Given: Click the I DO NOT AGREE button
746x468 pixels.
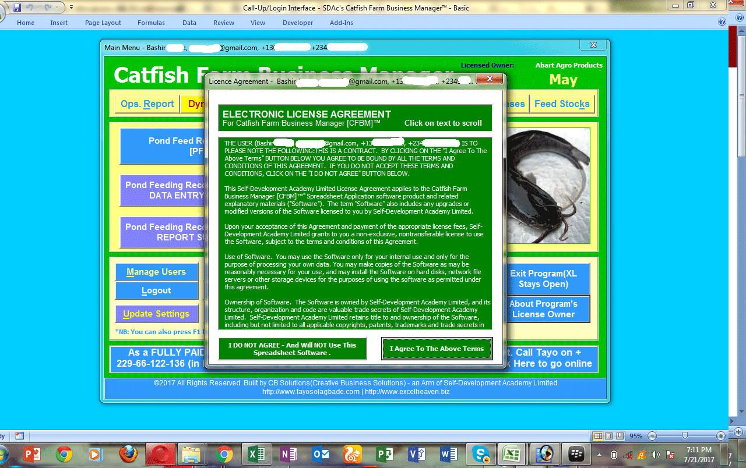Looking at the screenshot, I should [293, 349].
